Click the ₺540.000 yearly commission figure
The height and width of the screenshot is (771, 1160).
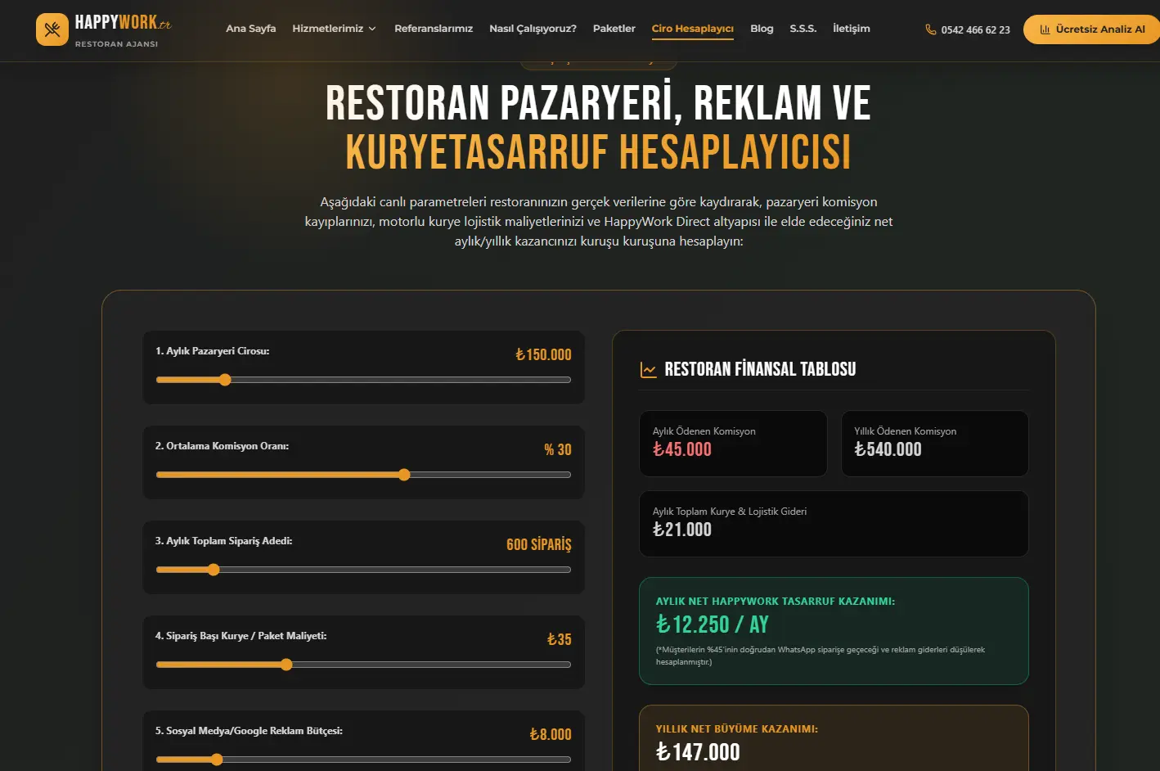point(888,449)
